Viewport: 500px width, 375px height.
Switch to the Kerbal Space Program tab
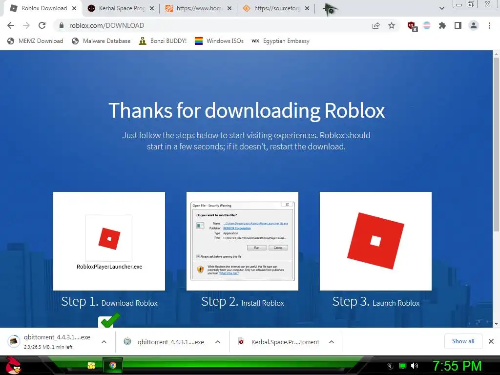[x=121, y=8]
